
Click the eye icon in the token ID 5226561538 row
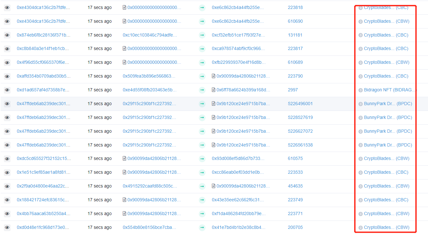coord(7,145)
